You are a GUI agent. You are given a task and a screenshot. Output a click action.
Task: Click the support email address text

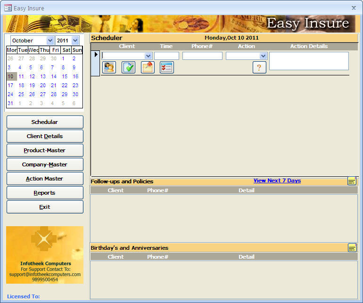45,274
